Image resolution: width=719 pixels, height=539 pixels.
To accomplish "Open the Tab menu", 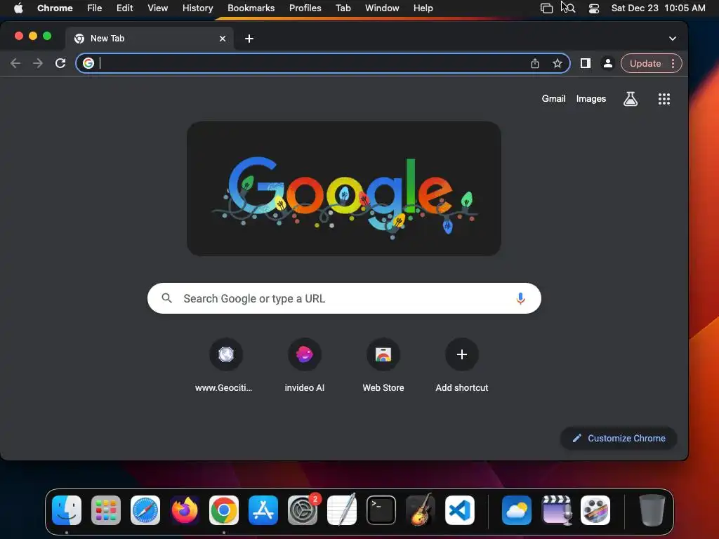I will tap(343, 8).
